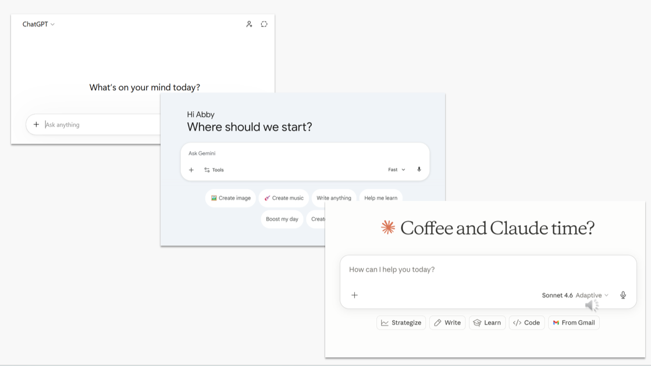Open the Tools menu in Gemini
The image size is (651, 366).
coord(214,170)
